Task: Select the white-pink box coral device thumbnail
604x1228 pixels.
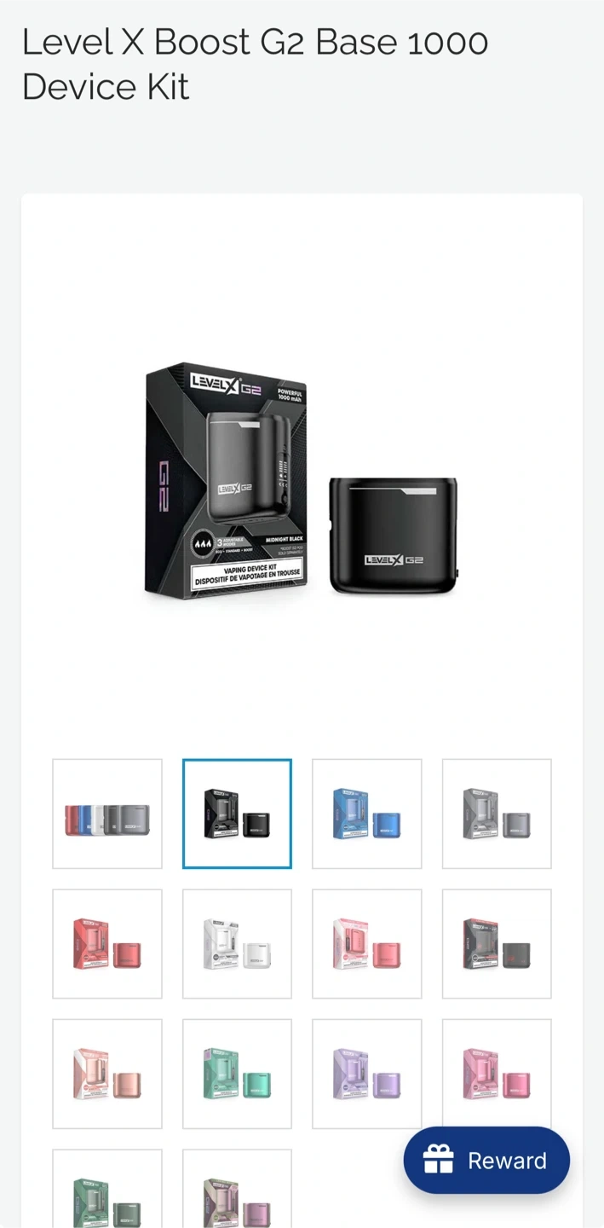Action: [x=367, y=944]
